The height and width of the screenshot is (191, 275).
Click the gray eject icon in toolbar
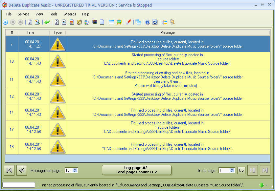coord(20,22)
